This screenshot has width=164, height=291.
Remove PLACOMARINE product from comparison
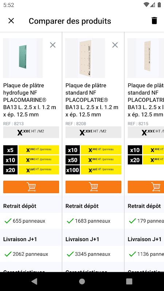[x=53, y=45]
